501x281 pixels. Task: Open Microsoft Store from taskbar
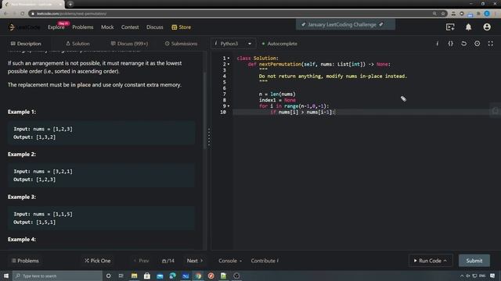pos(147,276)
